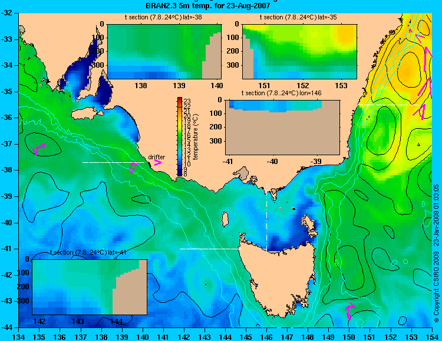Screen dimensions: 442x341
Task: Click the CSIRO copyright text on the right edge
Action: [436, 253]
